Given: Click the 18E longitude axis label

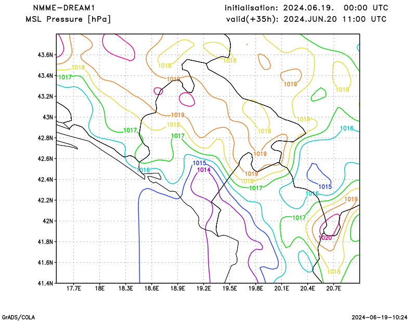Looking at the screenshot, I should pyautogui.click(x=99, y=288).
